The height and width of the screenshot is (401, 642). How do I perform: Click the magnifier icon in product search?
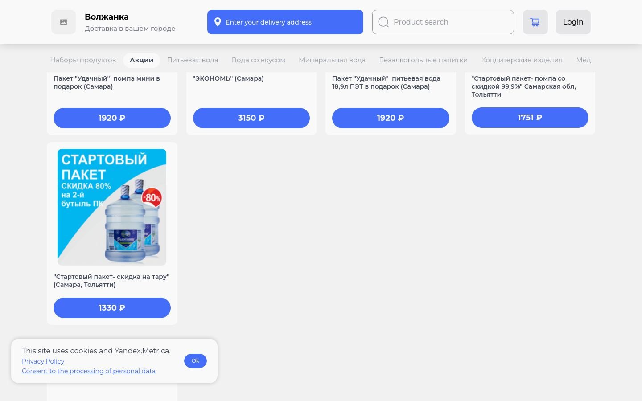(383, 22)
